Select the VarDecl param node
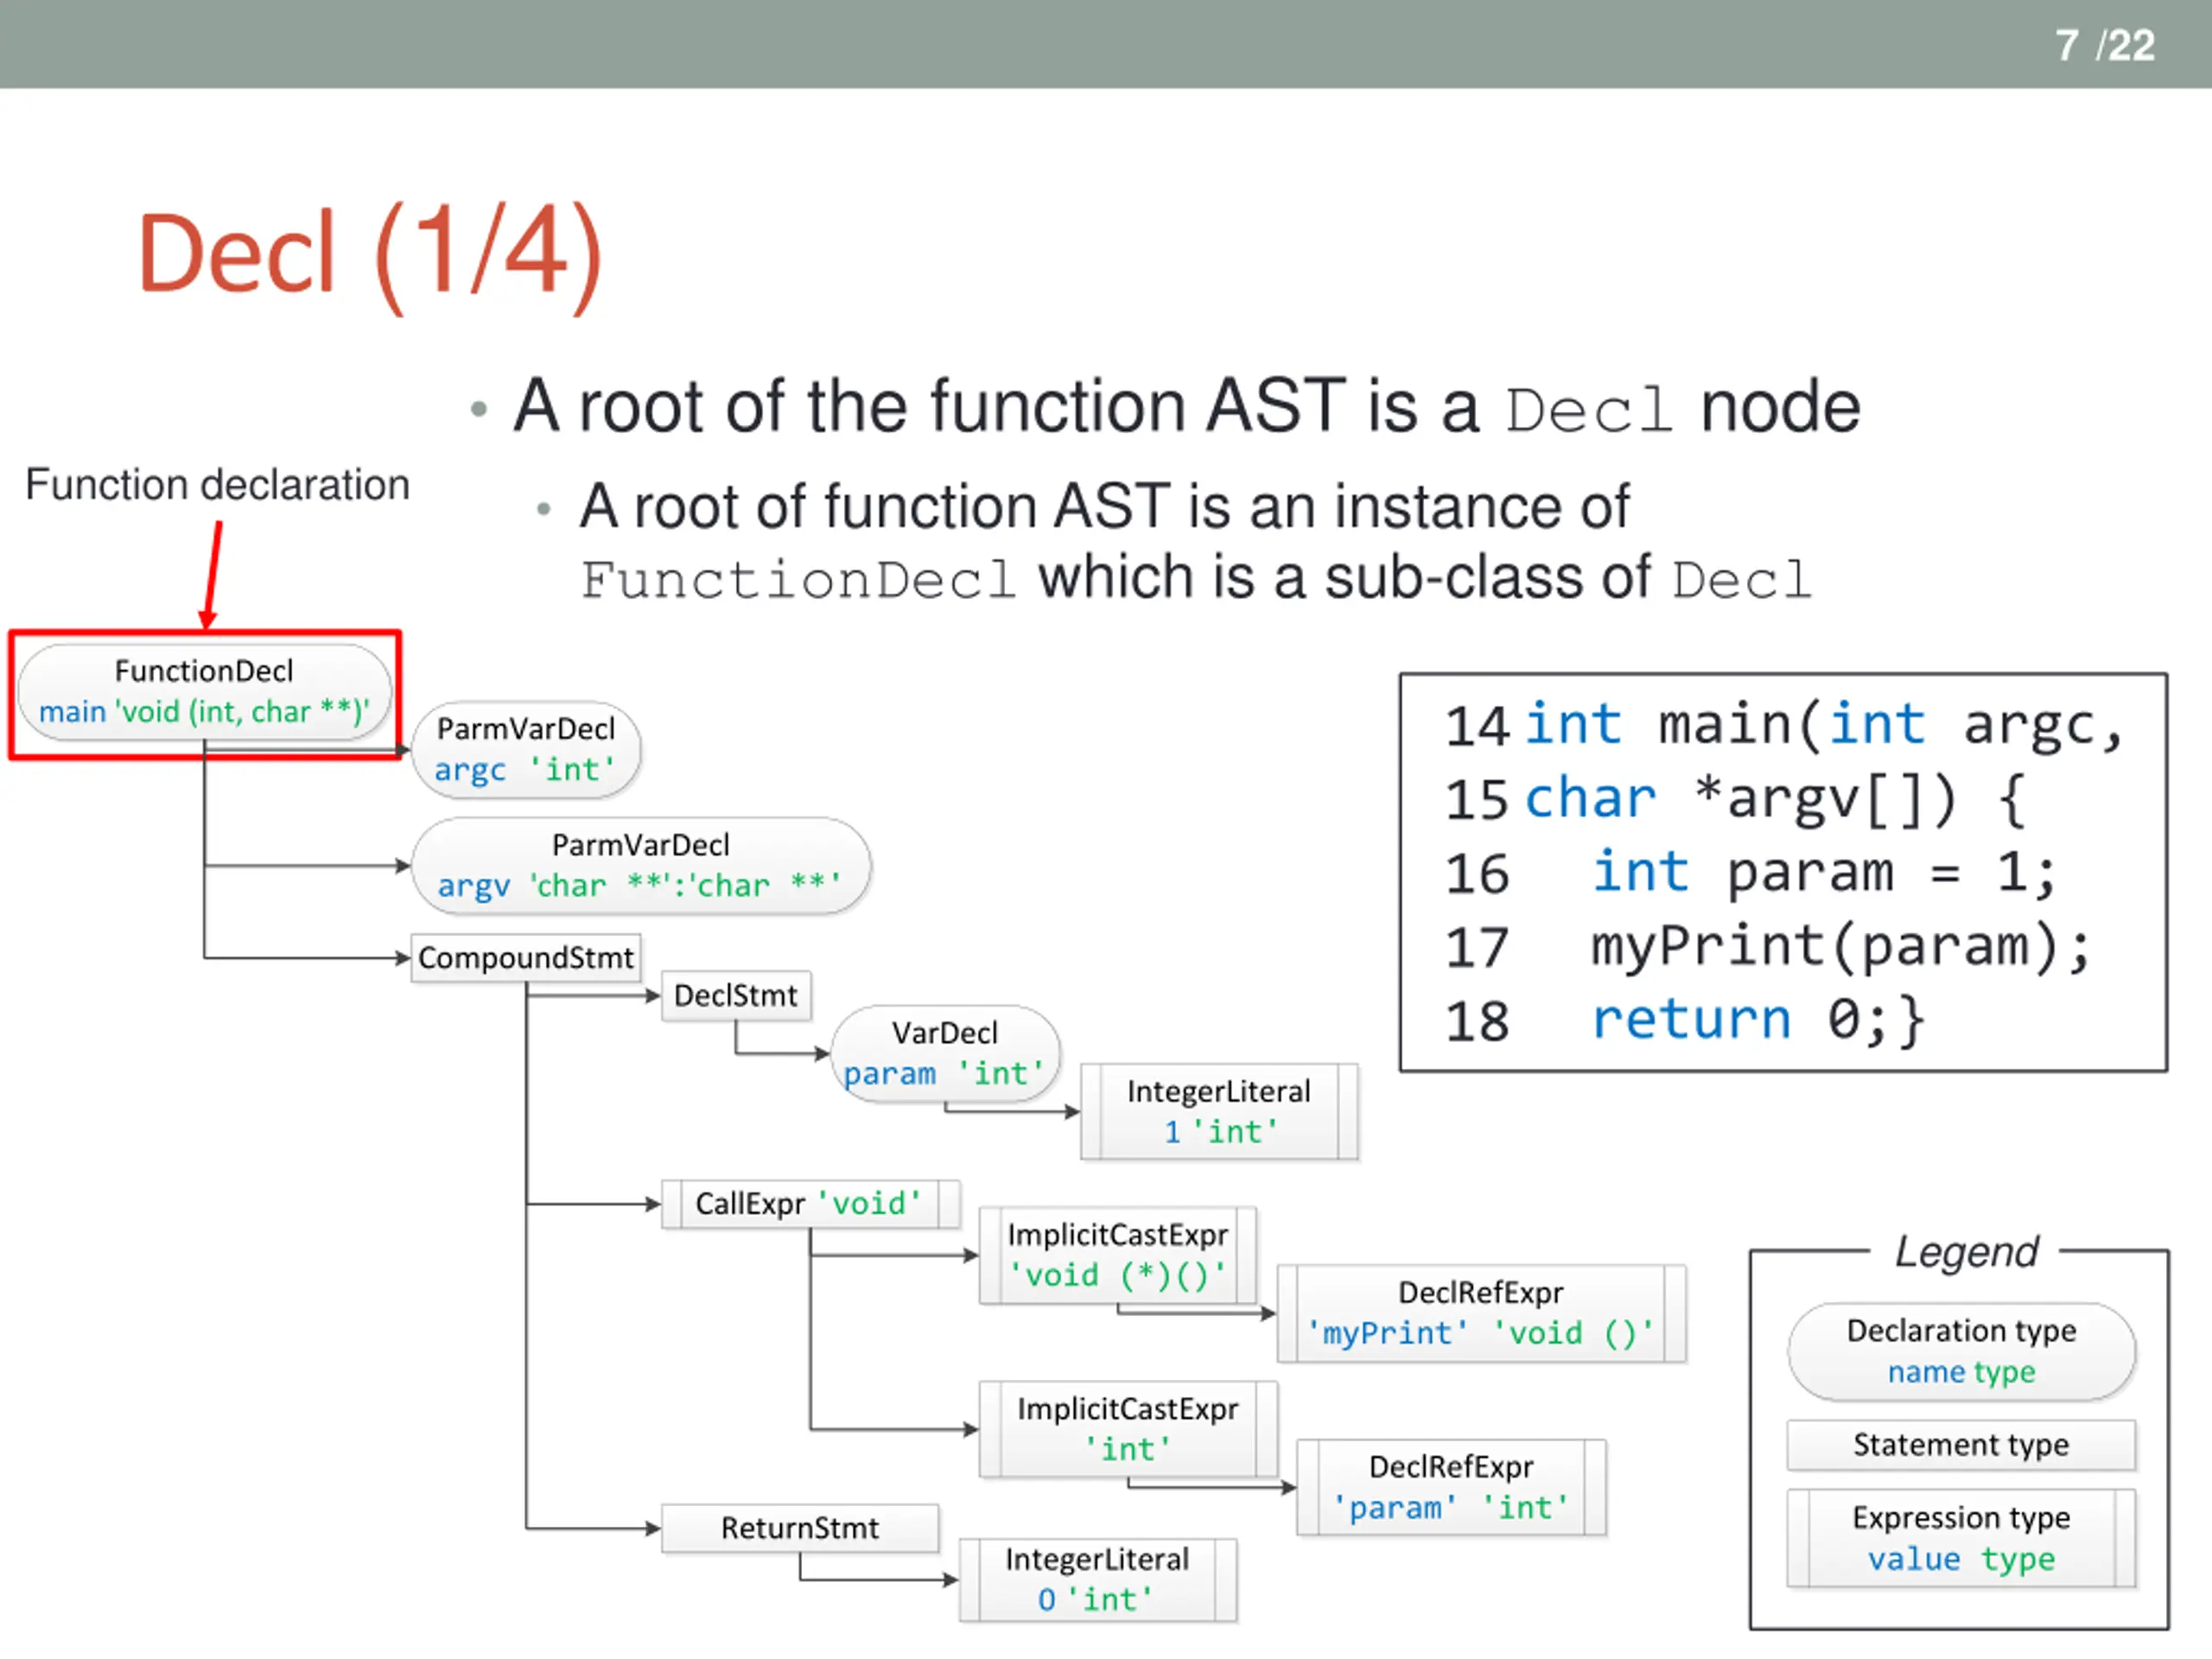2212x1659 pixels. [945, 1054]
